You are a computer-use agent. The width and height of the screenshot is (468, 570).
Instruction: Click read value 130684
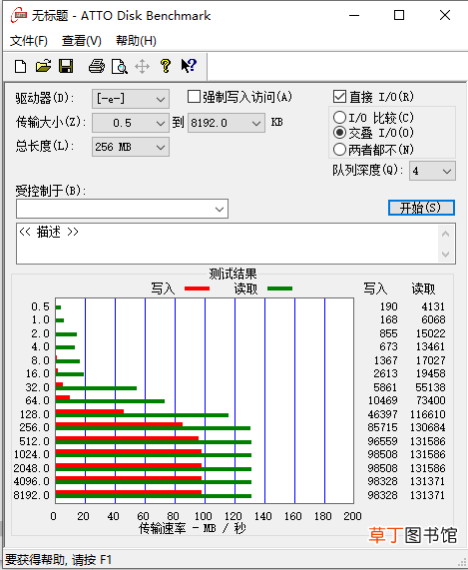tap(428, 427)
